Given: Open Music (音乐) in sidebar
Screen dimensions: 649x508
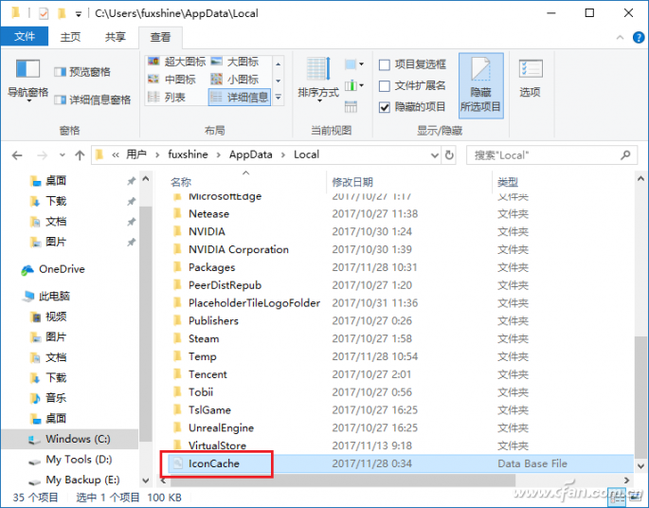Looking at the screenshot, I should [x=48, y=398].
